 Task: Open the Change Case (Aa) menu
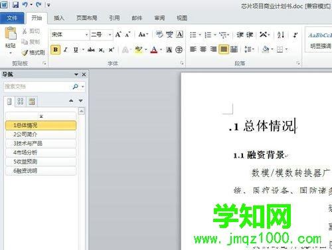(x=143, y=35)
